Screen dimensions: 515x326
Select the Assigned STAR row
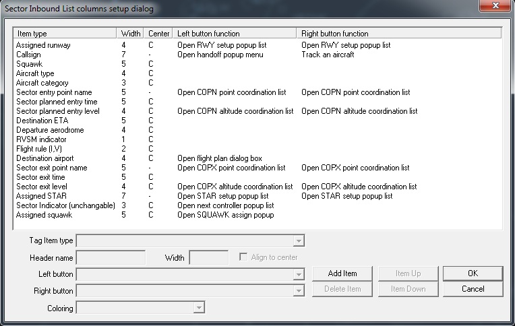(257, 196)
